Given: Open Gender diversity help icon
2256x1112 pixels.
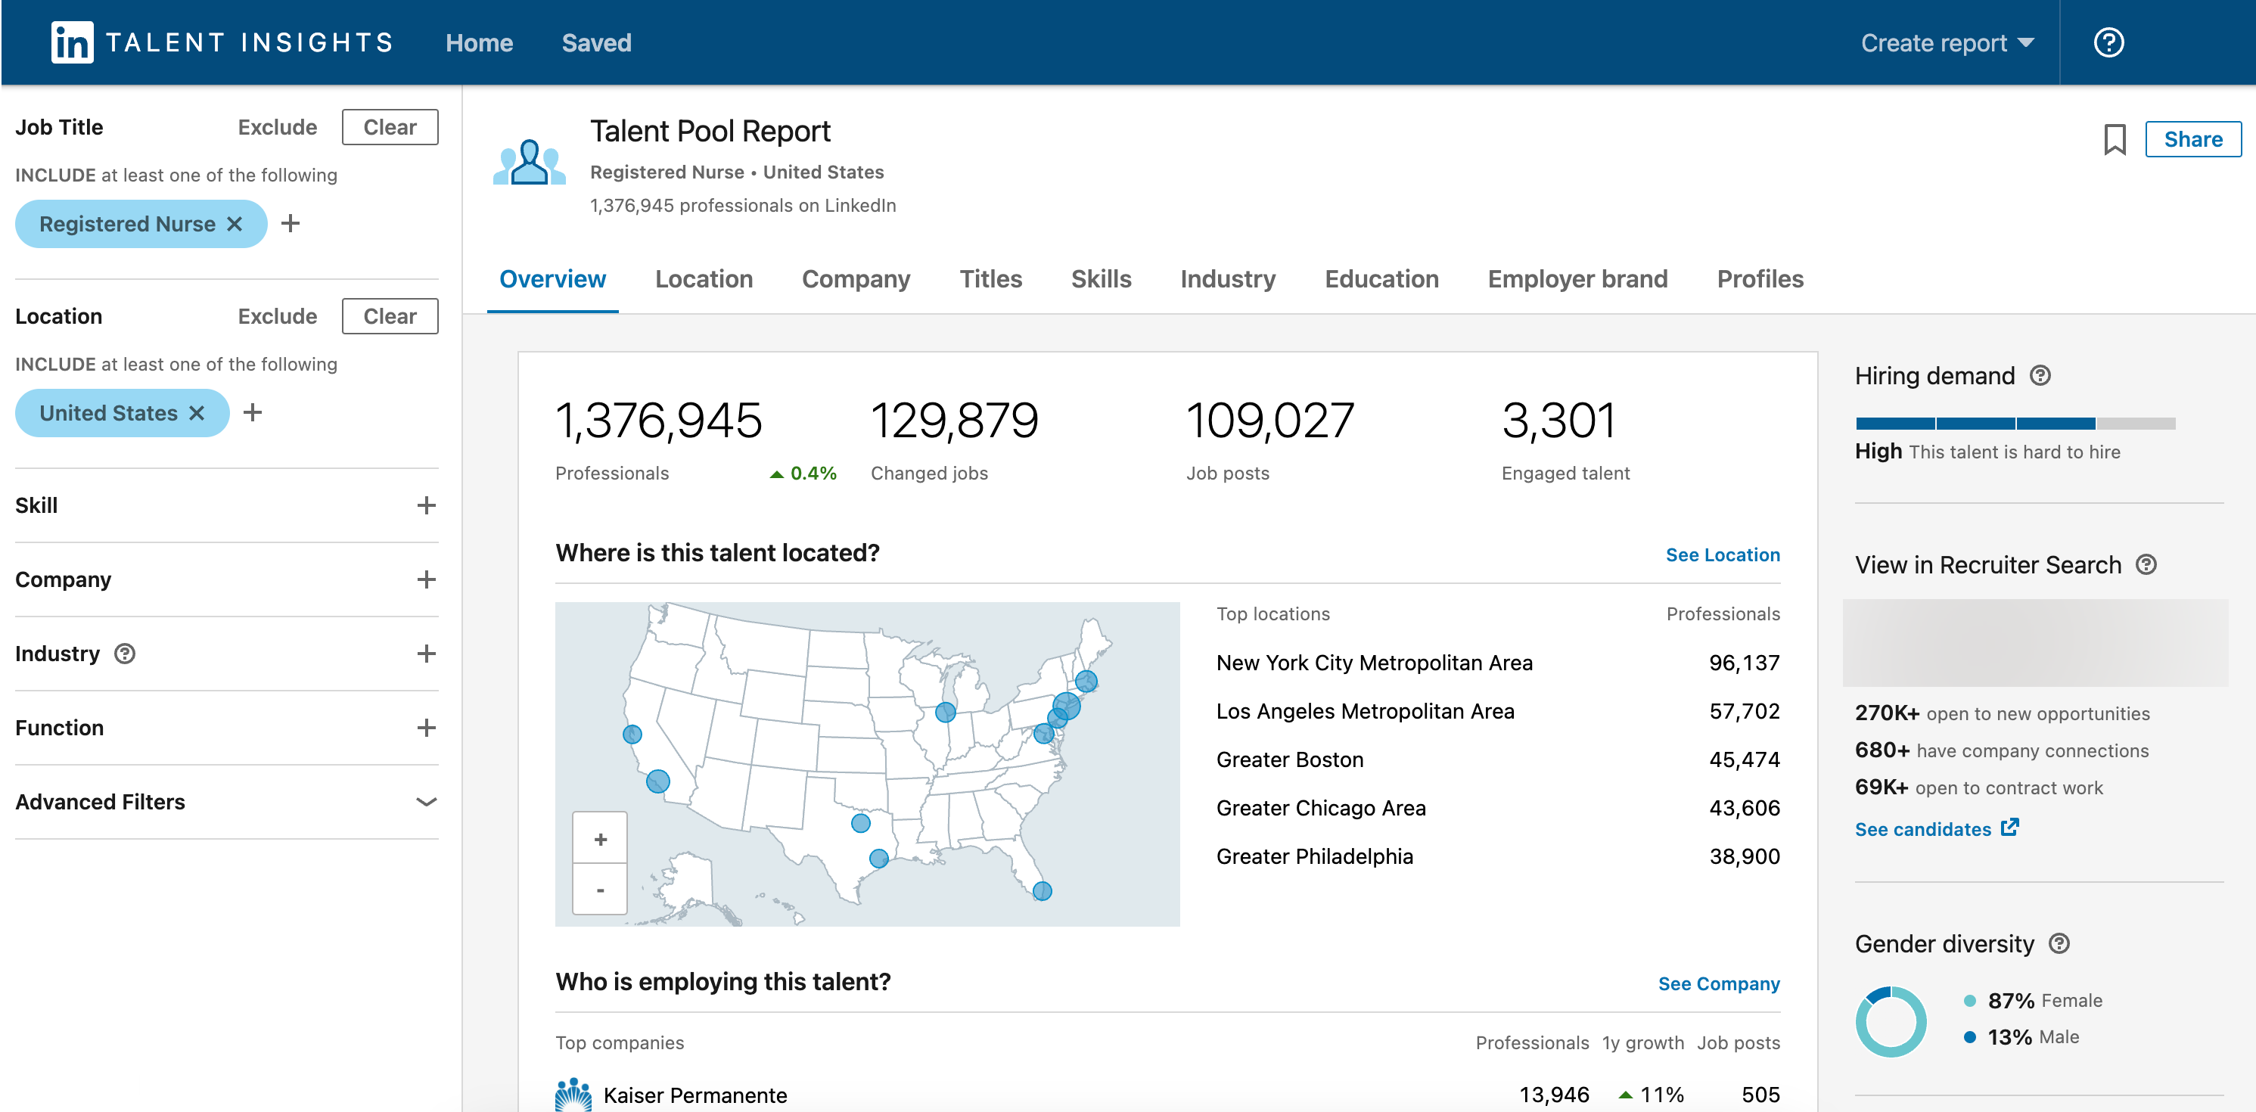Looking at the screenshot, I should point(2059,944).
